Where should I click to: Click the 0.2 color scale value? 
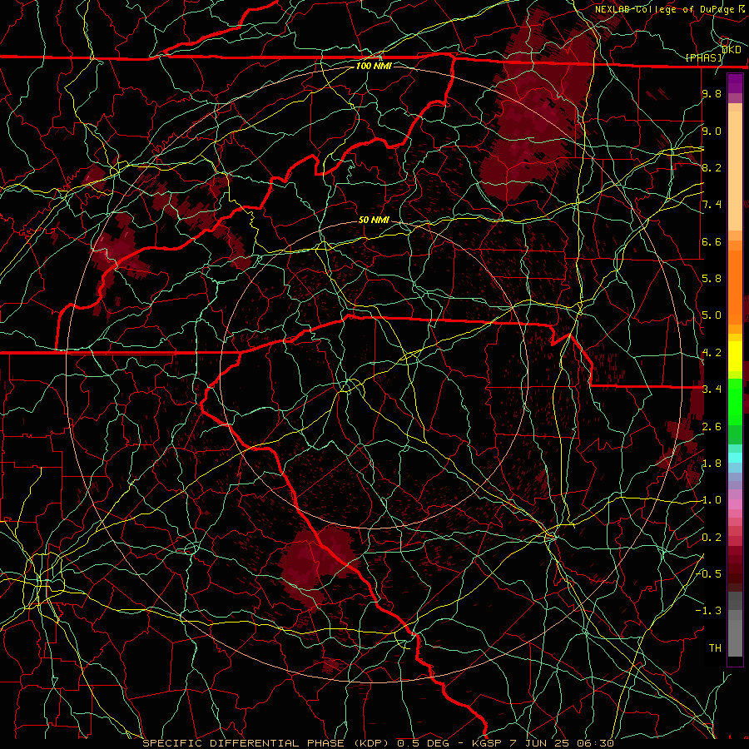(x=712, y=538)
